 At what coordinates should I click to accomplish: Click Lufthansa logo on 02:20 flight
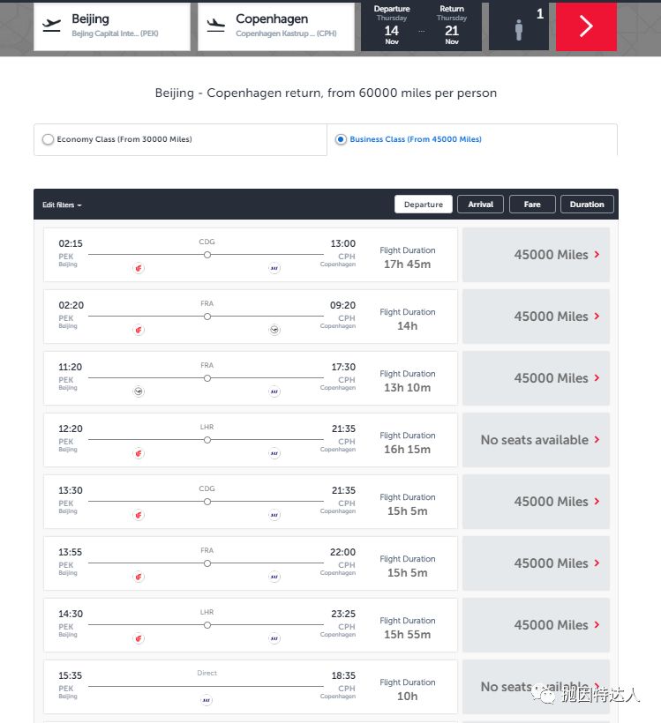point(274,330)
